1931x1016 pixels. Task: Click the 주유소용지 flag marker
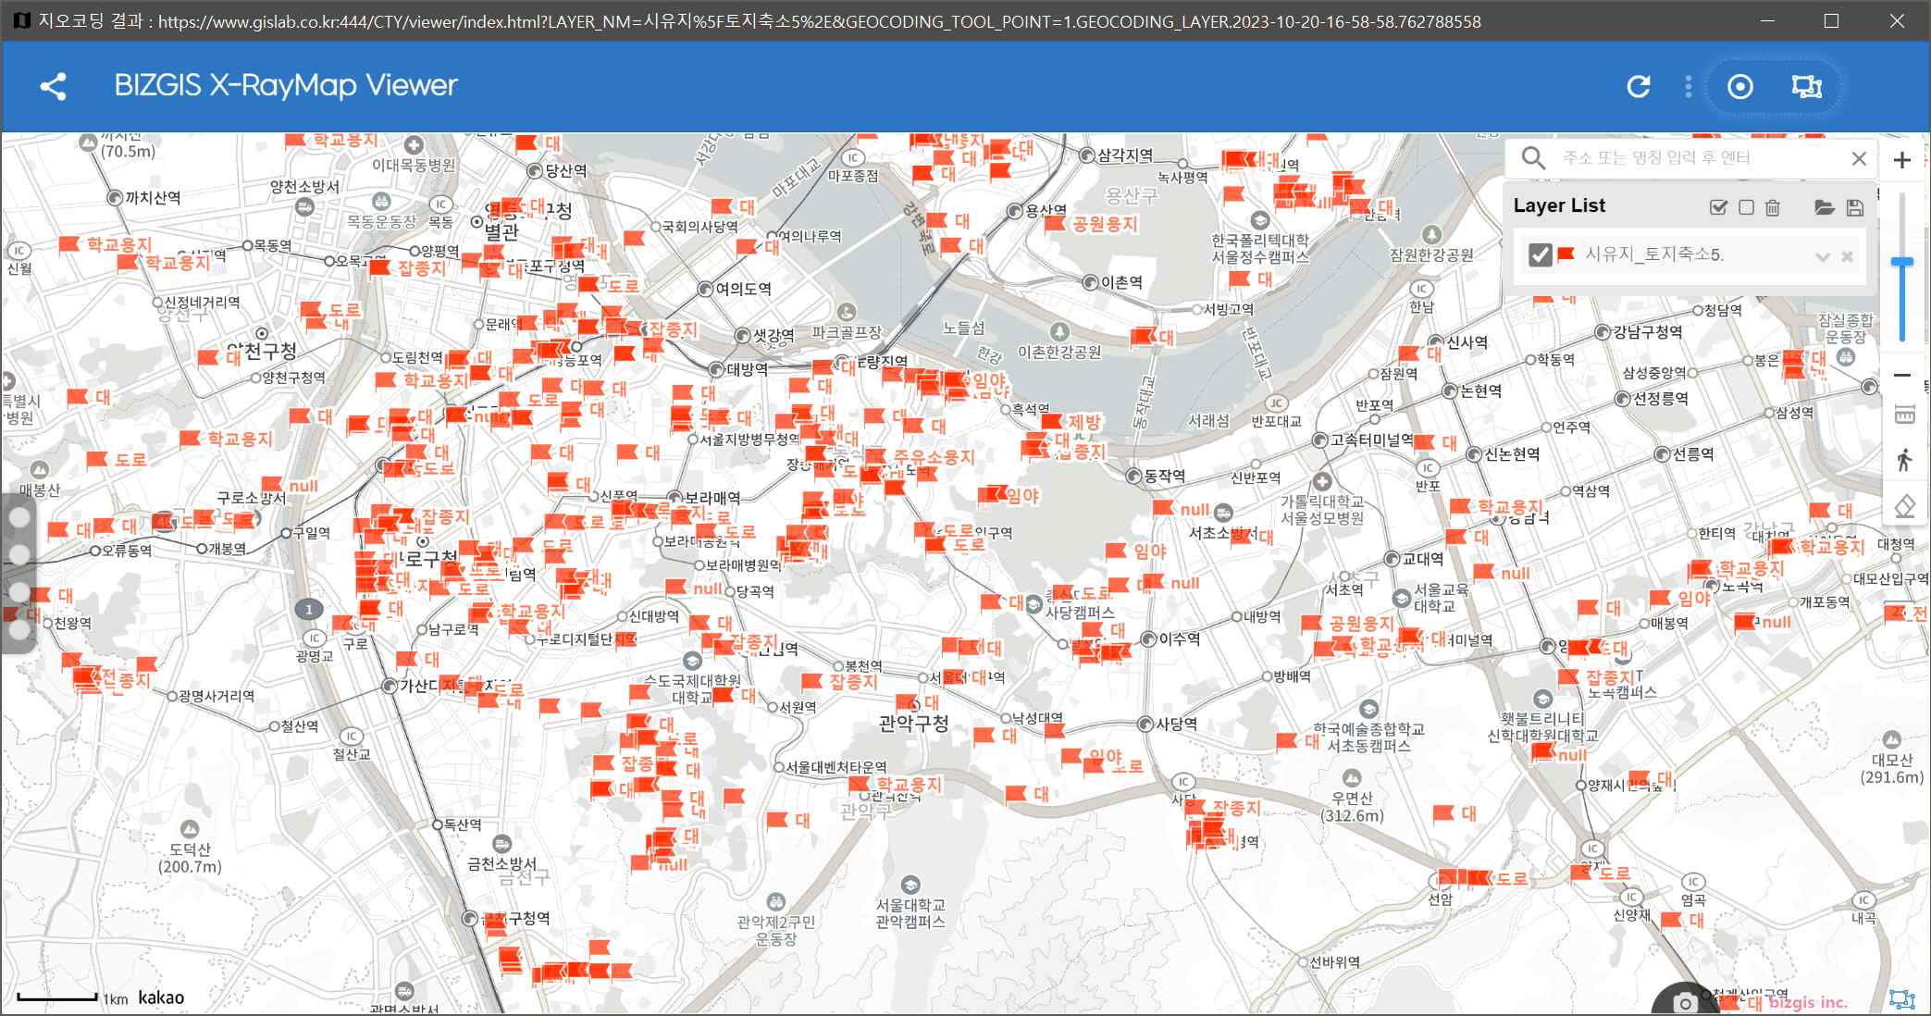[875, 456]
